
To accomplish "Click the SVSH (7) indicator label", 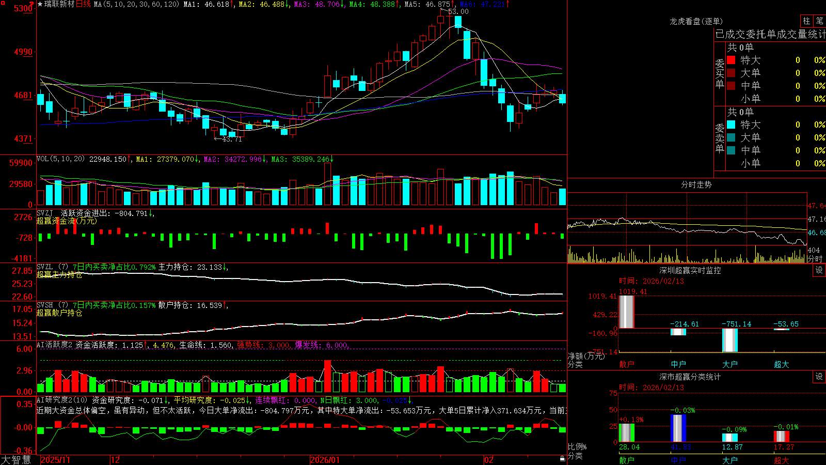I will point(52,305).
